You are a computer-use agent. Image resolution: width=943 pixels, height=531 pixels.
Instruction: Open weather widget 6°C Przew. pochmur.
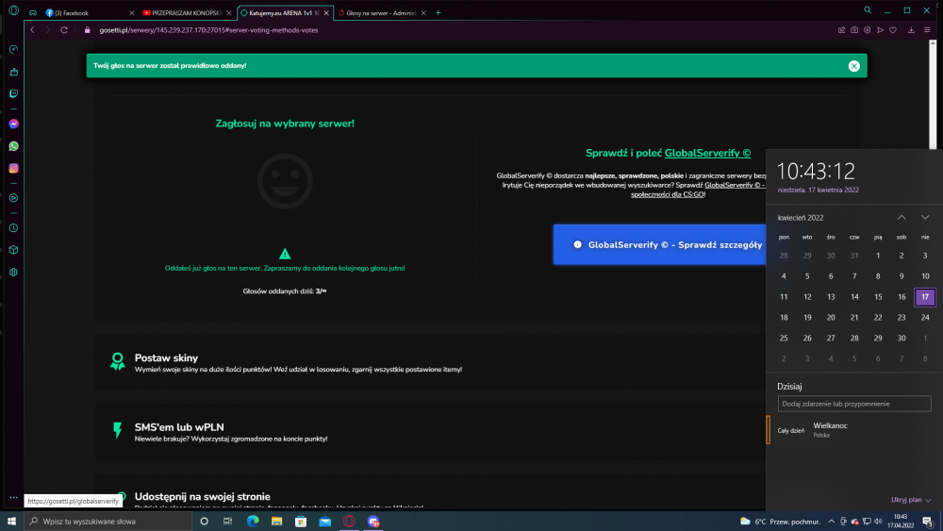click(x=781, y=522)
